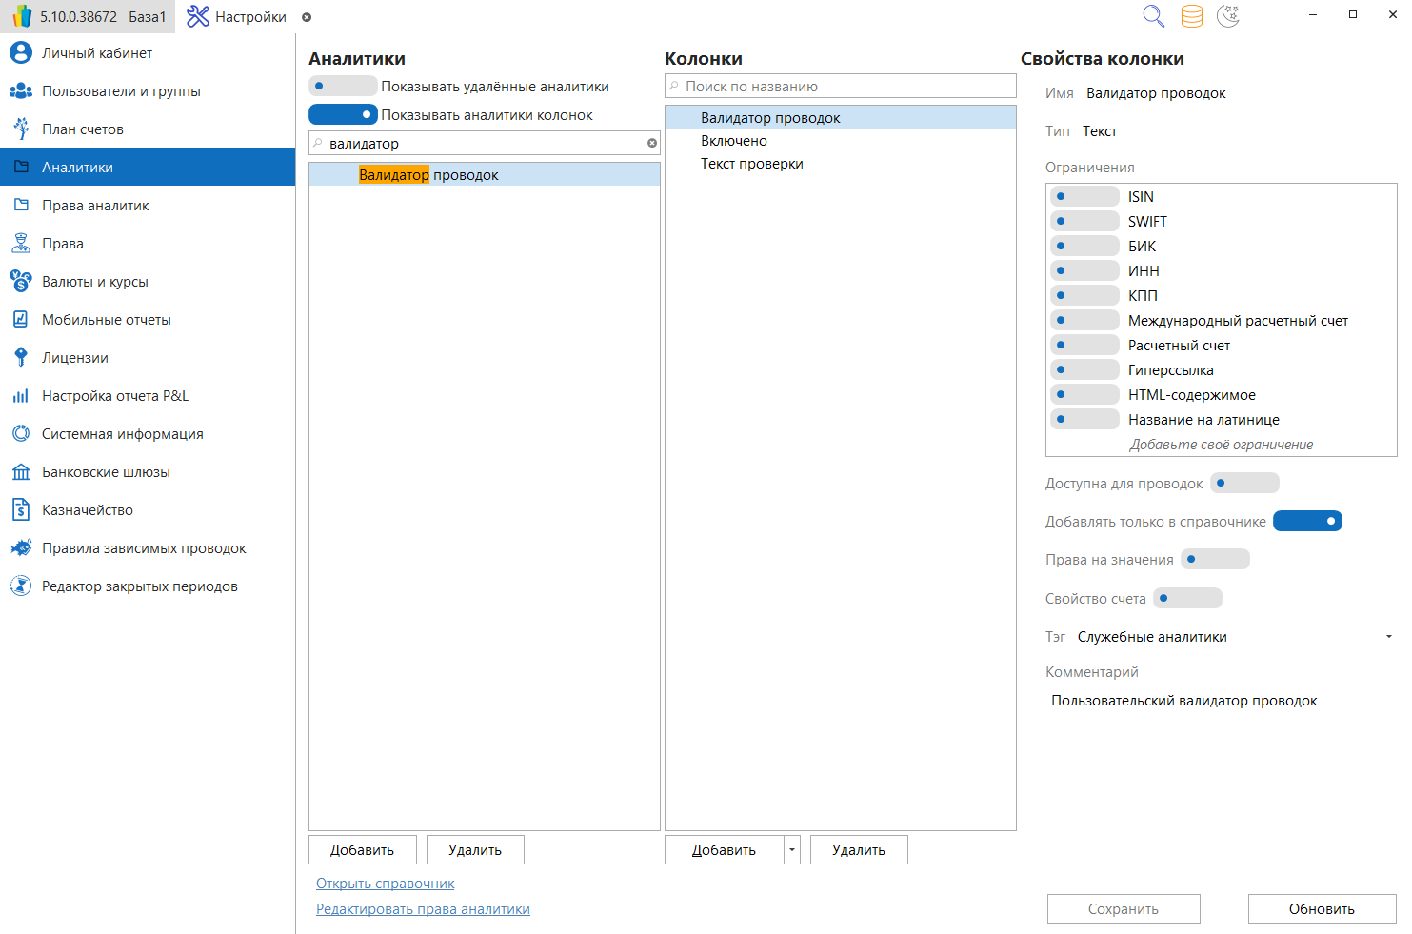
Task: Disable Показывать аналитики колонок switch
Action: (x=343, y=115)
